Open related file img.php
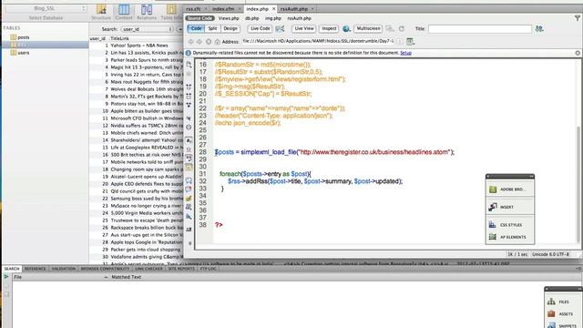 click(x=273, y=18)
